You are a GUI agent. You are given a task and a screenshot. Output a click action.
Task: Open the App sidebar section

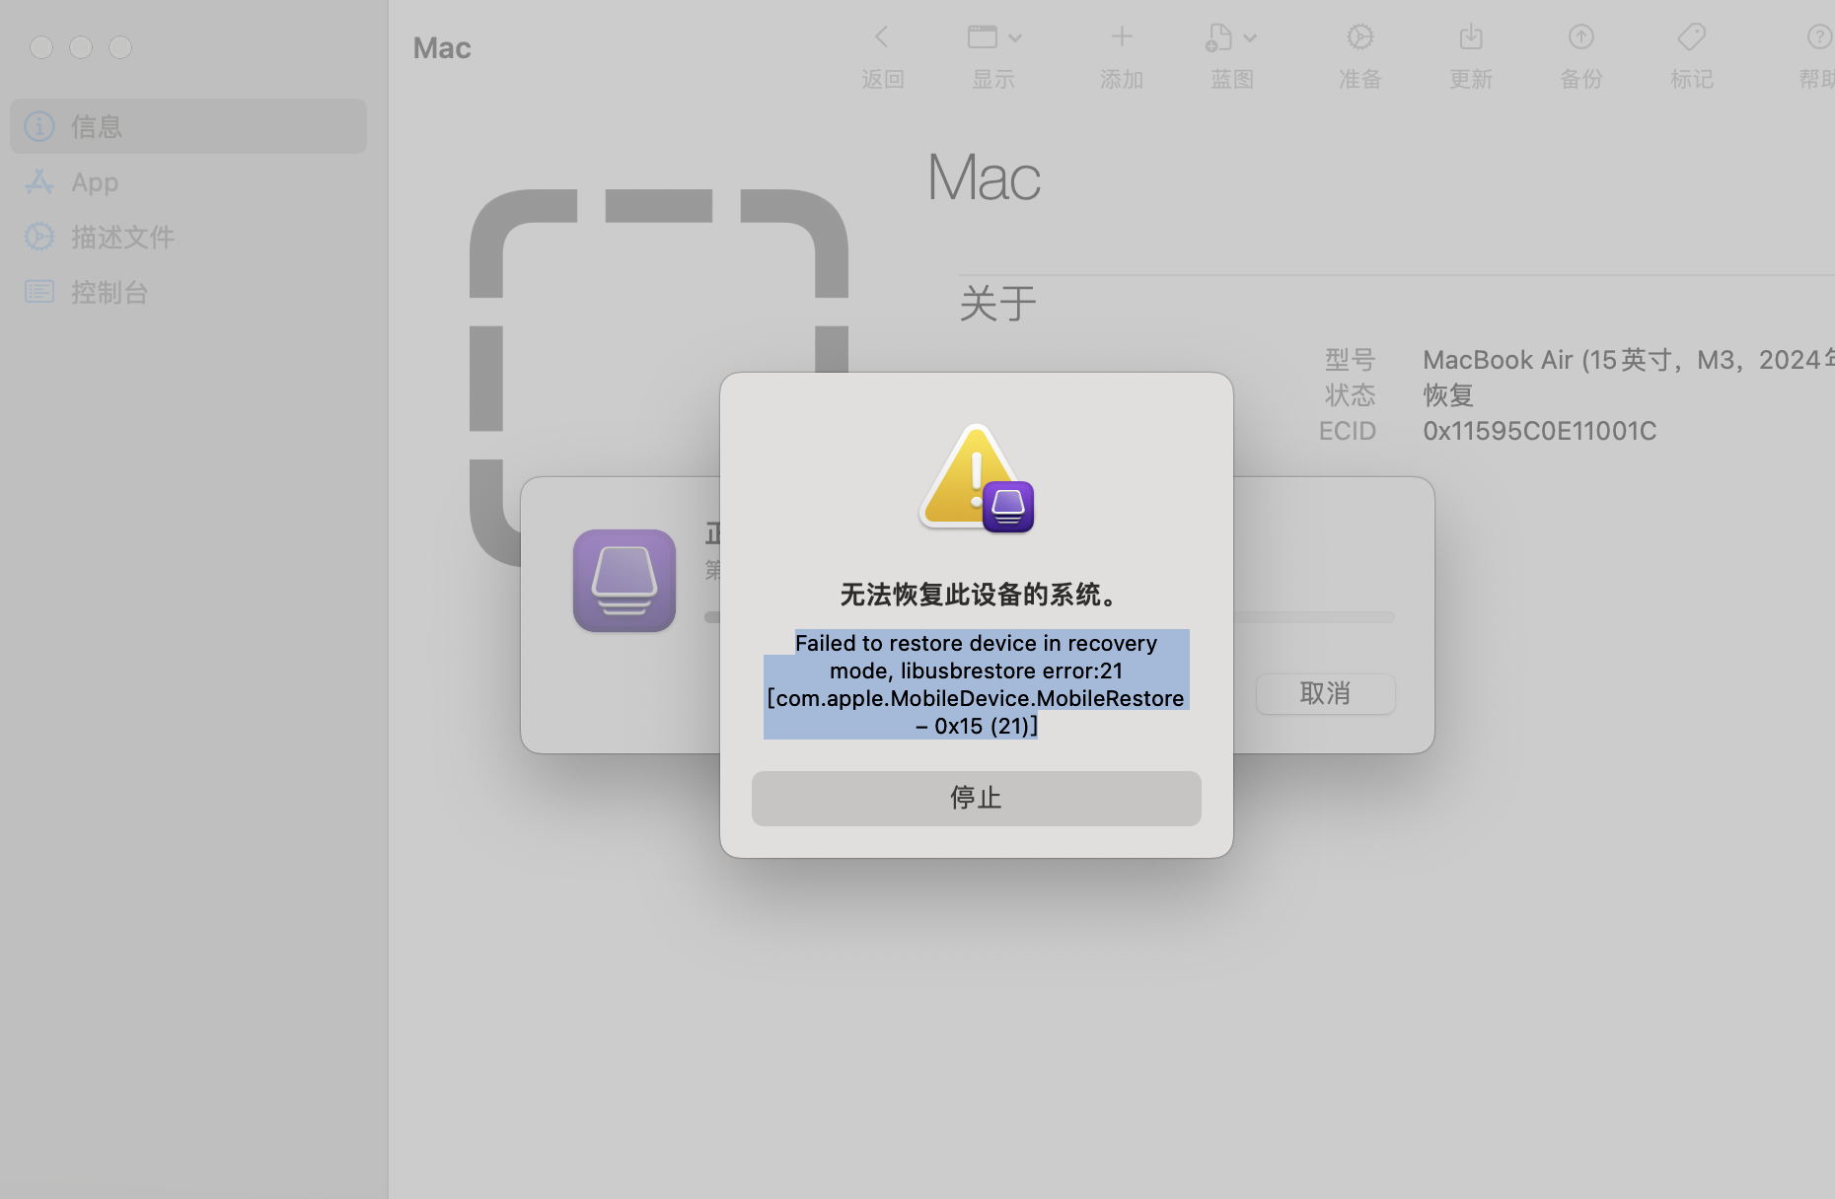pos(188,181)
